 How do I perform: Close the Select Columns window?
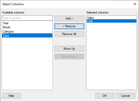pos(135,4)
